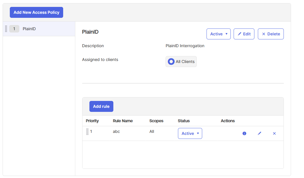Click the Priority column header
This screenshot has height=178, width=304.
click(x=92, y=121)
